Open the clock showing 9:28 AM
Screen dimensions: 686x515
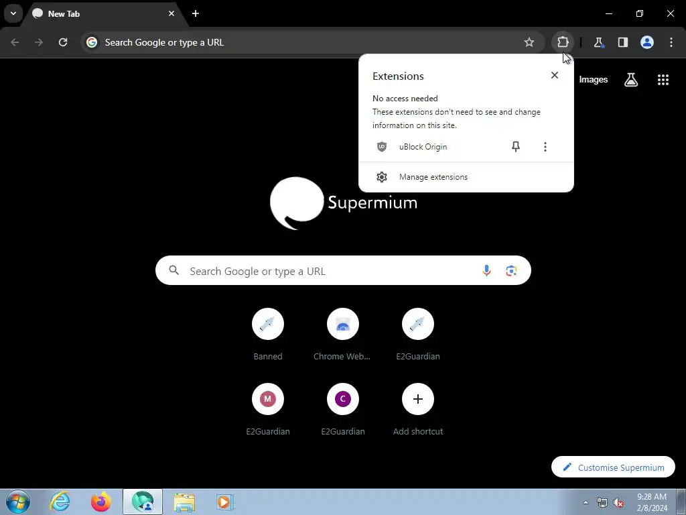coord(652,502)
